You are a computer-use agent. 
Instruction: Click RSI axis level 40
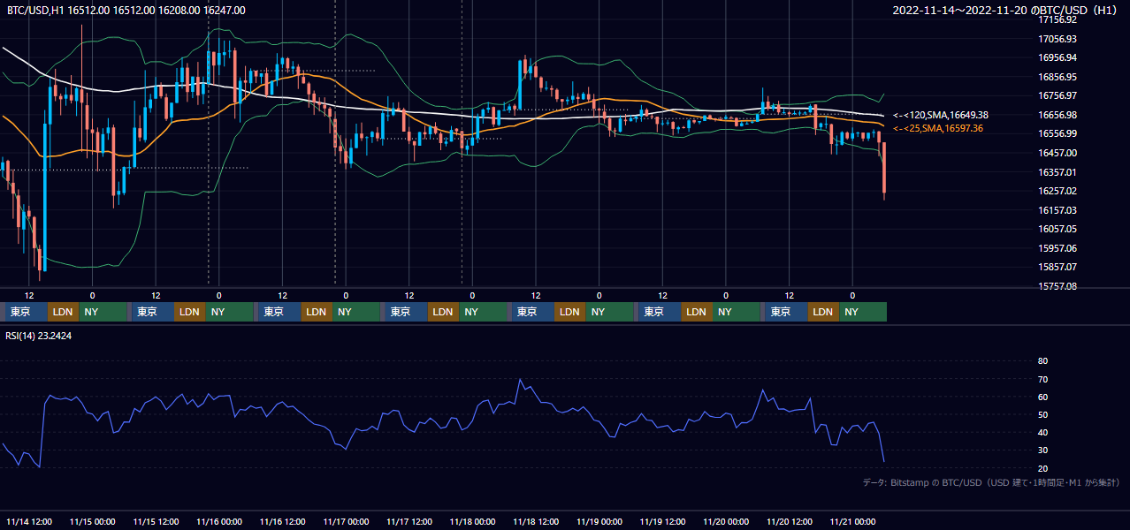coord(1042,433)
